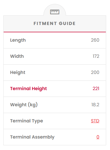This screenshot has height=150, width=110.
Task: Click the Terminal Height value 221
Action: click(96, 89)
